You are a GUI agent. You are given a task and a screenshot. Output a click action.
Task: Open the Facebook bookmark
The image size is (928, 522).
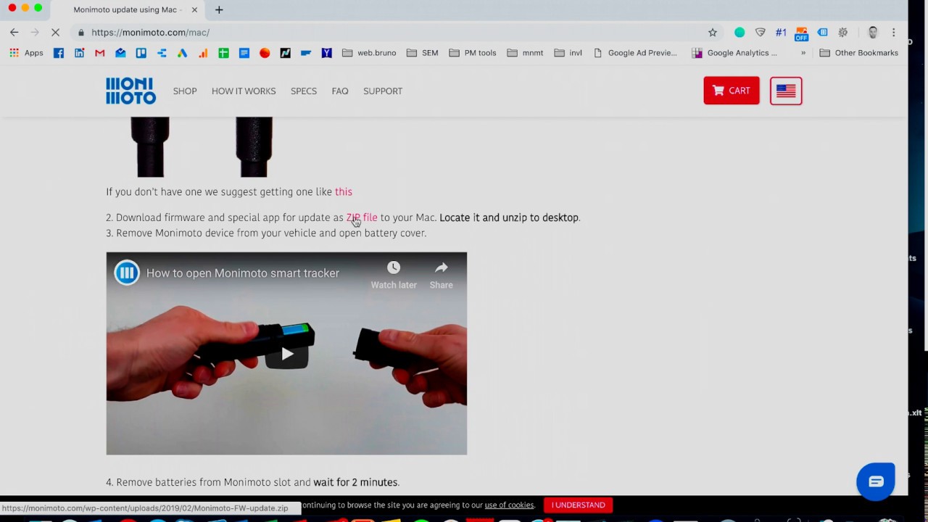(59, 53)
